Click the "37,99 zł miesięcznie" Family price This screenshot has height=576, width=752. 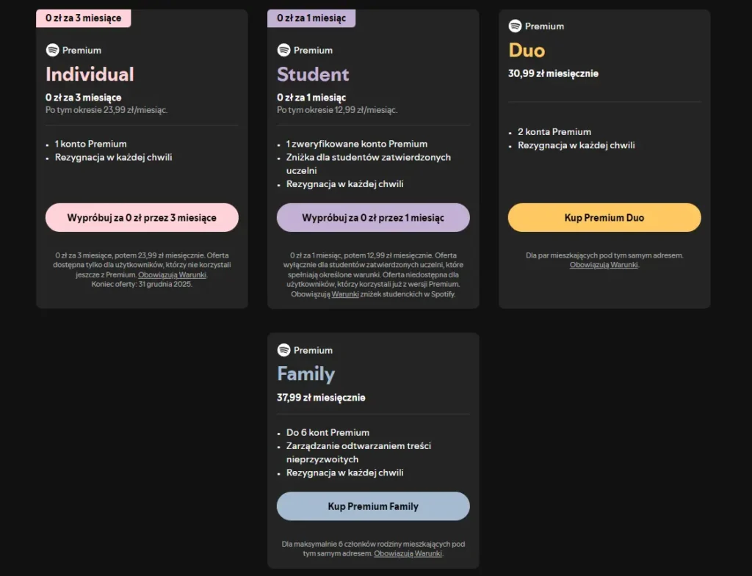321,398
